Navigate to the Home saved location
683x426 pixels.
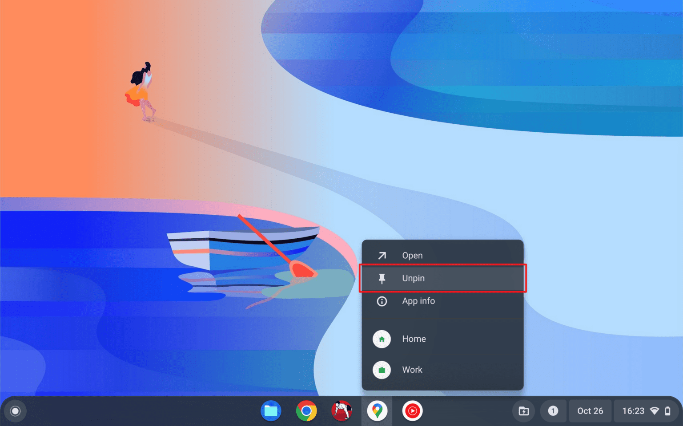pyautogui.click(x=414, y=339)
